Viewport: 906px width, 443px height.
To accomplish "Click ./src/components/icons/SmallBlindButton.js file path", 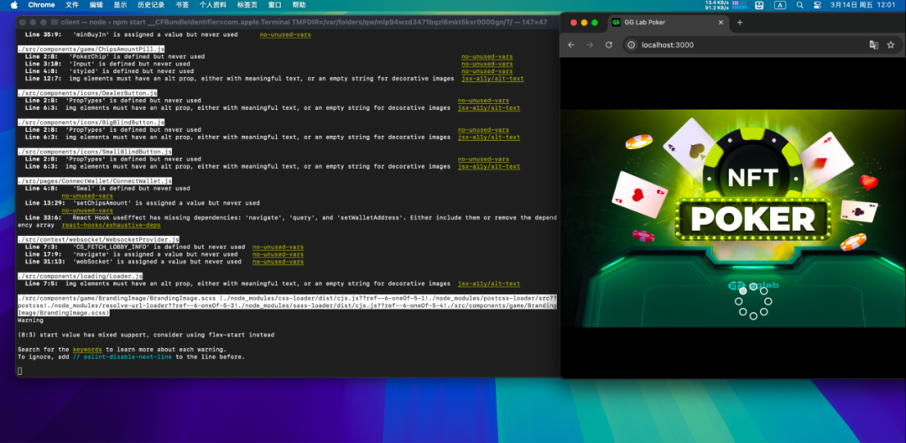I will pyautogui.click(x=95, y=152).
